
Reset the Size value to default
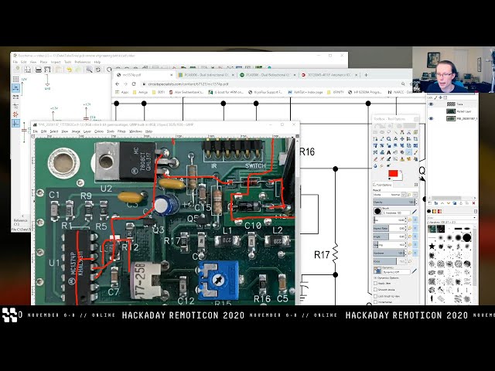[x=410, y=220]
